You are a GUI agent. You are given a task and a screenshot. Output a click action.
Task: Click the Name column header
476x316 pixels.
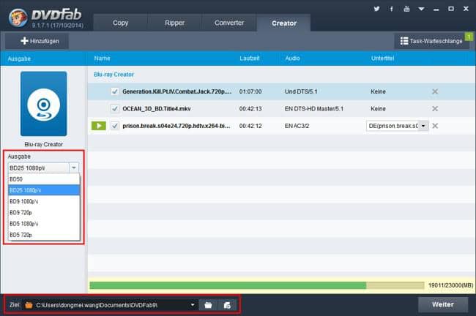tap(102, 59)
